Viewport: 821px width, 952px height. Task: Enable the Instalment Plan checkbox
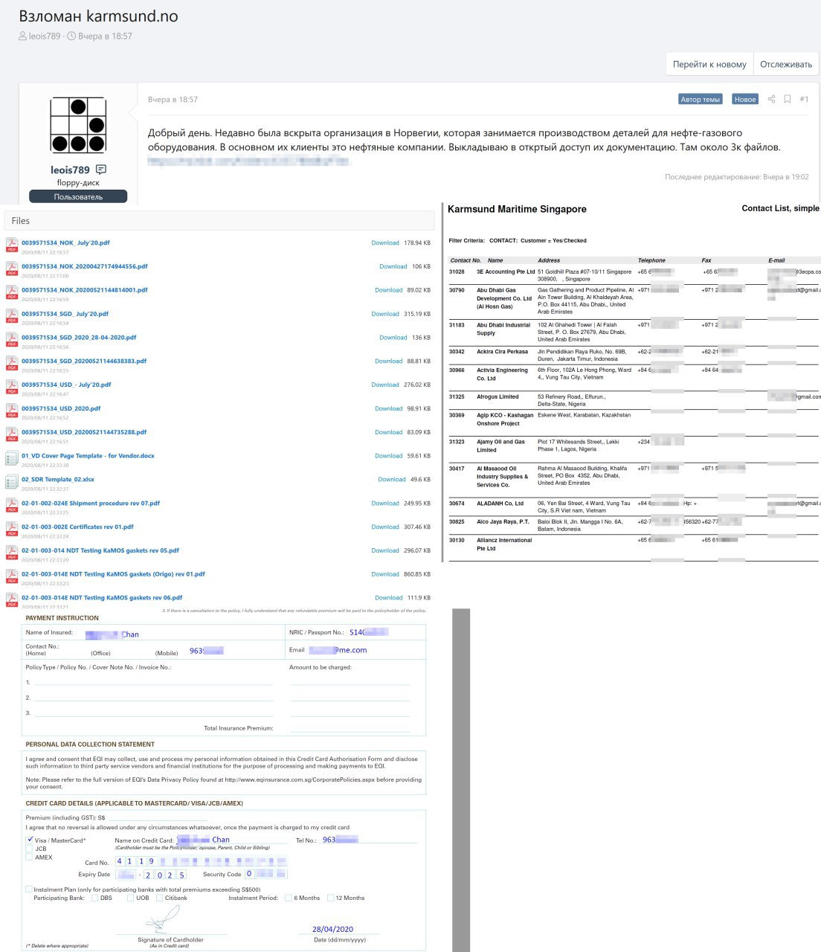tap(29, 889)
